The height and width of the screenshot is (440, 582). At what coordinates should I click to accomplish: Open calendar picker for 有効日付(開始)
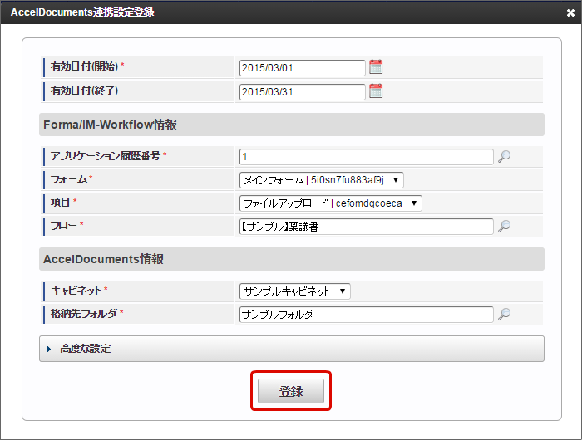(x=376, y=67)
